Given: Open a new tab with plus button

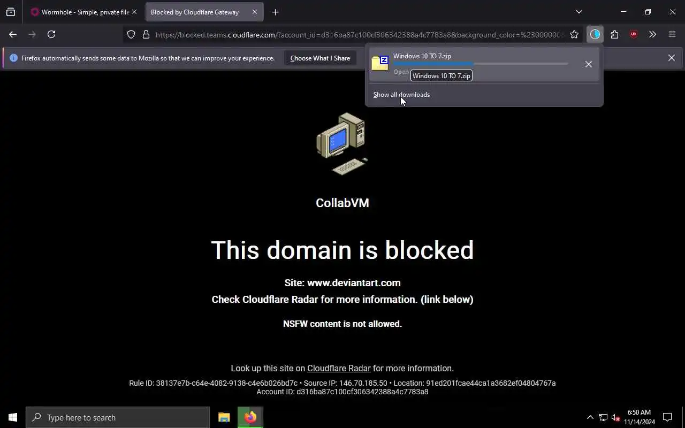Looking at the screenshot, I should (275, 12).
